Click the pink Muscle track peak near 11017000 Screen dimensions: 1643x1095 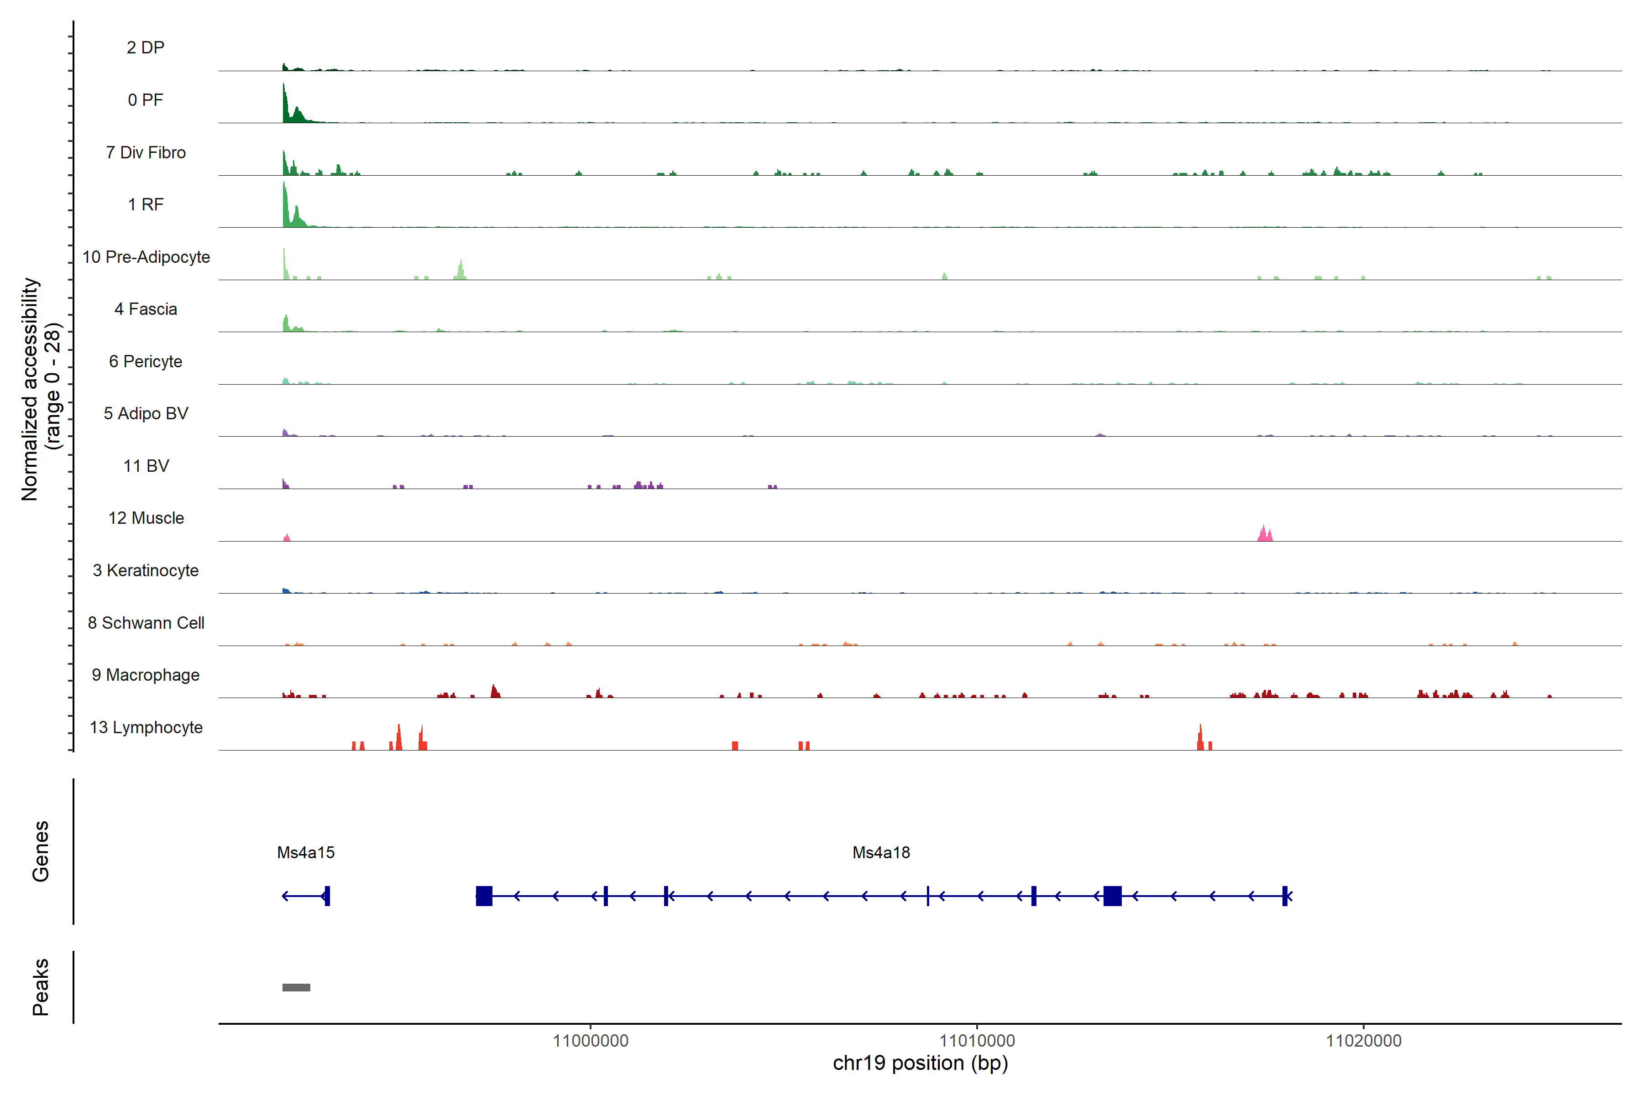tap(1264, 534)
